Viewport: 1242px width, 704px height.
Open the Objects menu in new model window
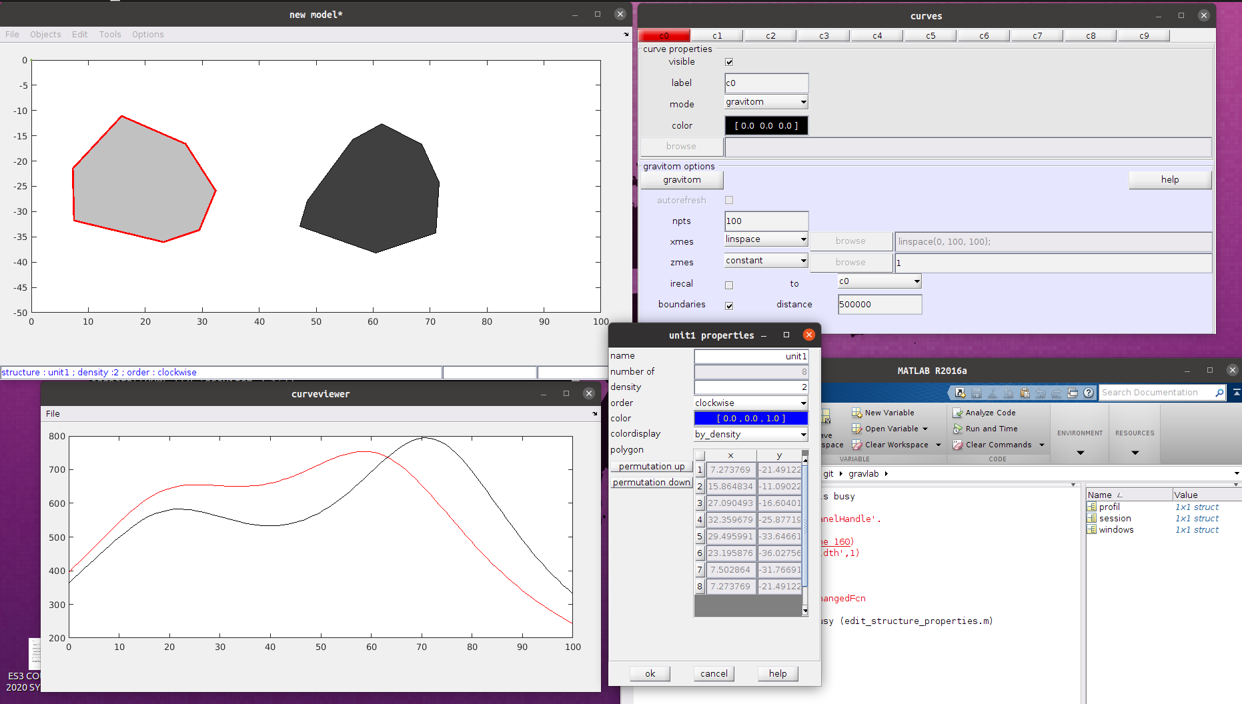click(x=45, y=34)
